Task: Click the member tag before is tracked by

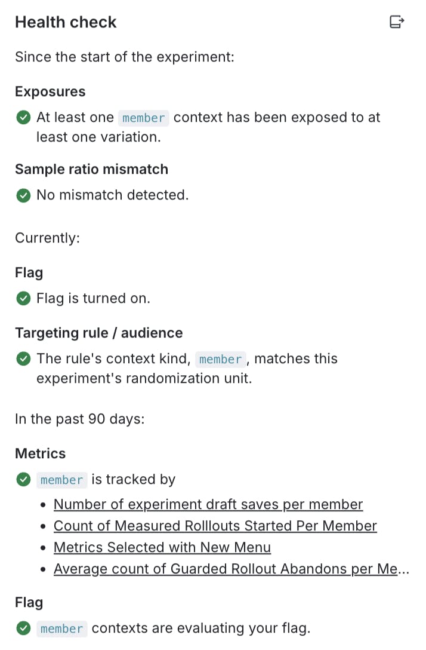Action: [62, 480]
